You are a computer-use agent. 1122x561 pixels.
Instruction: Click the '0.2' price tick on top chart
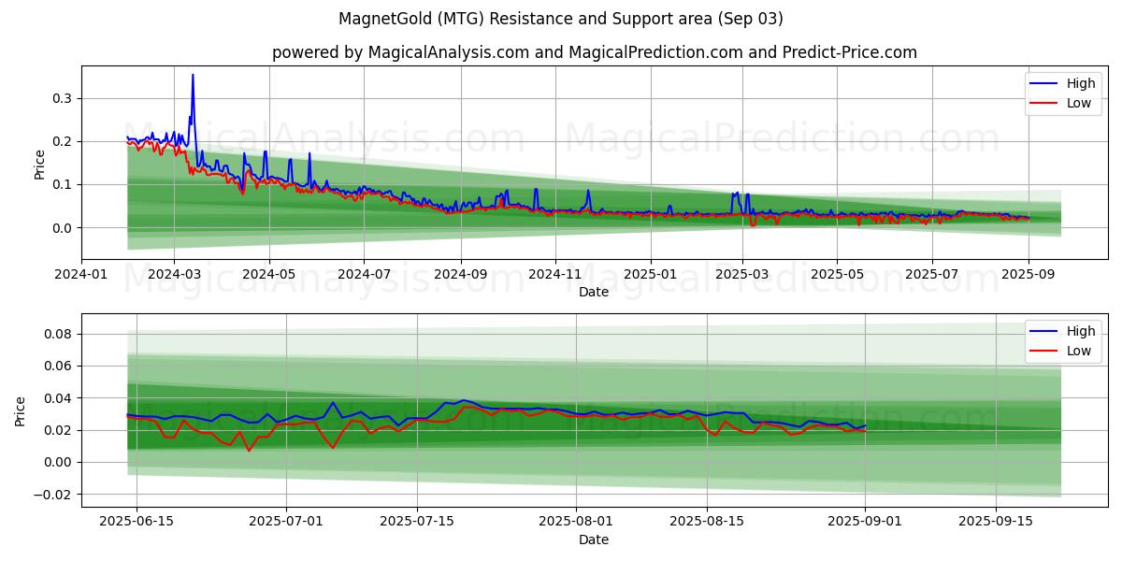click(x=62, y=141)
